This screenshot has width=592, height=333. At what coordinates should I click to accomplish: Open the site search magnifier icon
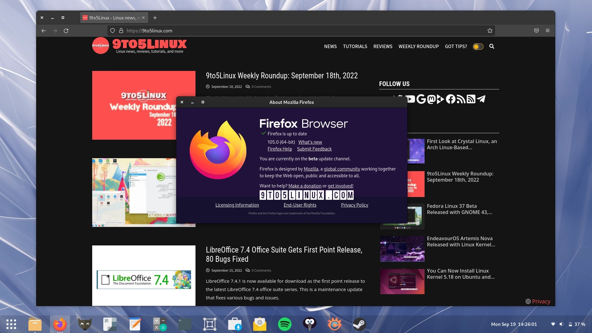tap(492, 47)
